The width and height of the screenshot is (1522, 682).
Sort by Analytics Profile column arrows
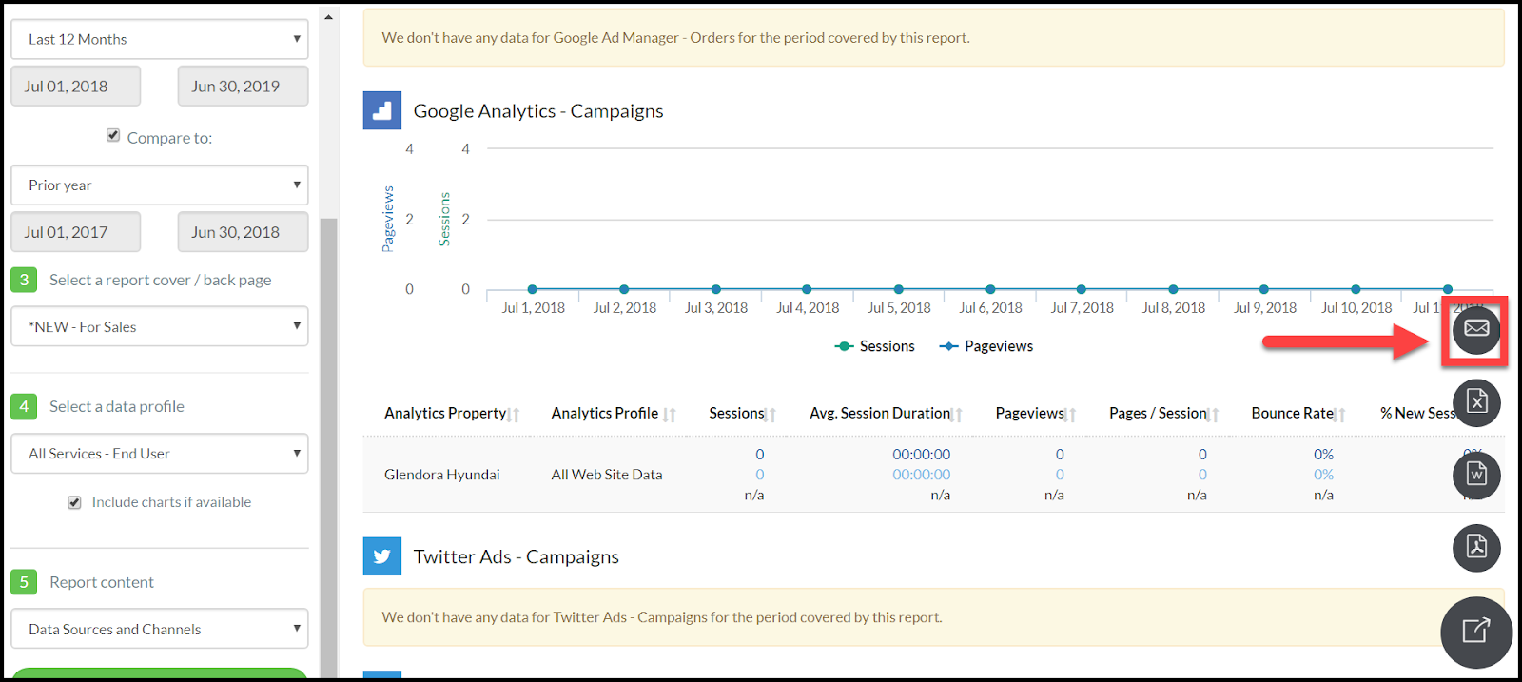[670, 415]
